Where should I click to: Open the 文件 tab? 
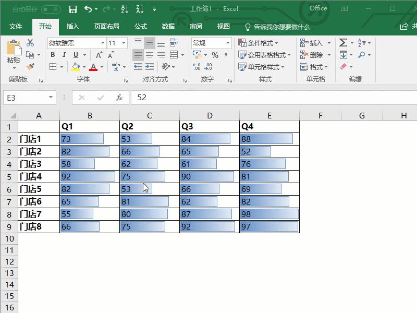click(16, 27)
